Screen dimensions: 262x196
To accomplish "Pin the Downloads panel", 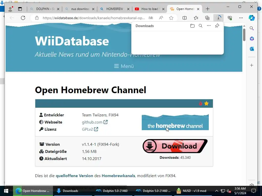I will (x=217, y=26).
